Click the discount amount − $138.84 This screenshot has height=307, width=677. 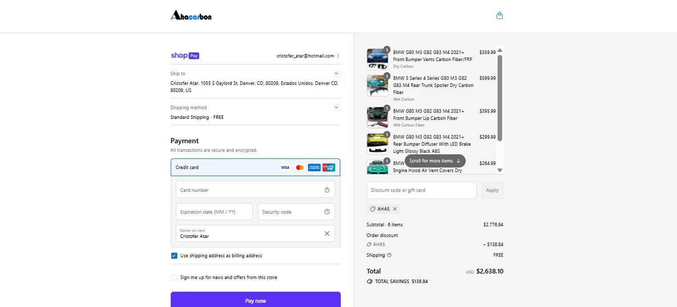493,244
